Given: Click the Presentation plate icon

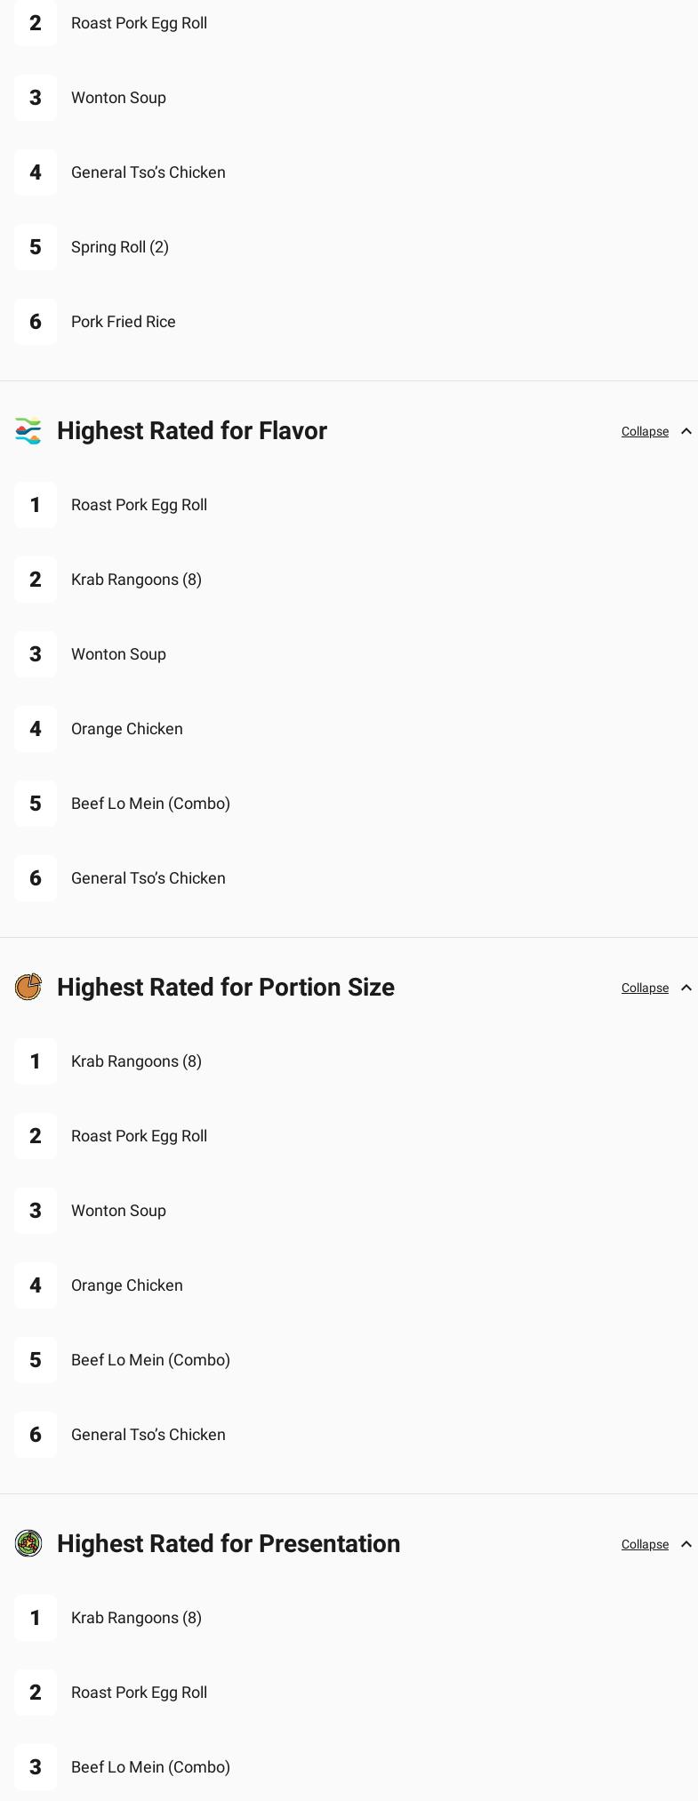Looking at the screenshot, I should click(x=28, y=1544).
